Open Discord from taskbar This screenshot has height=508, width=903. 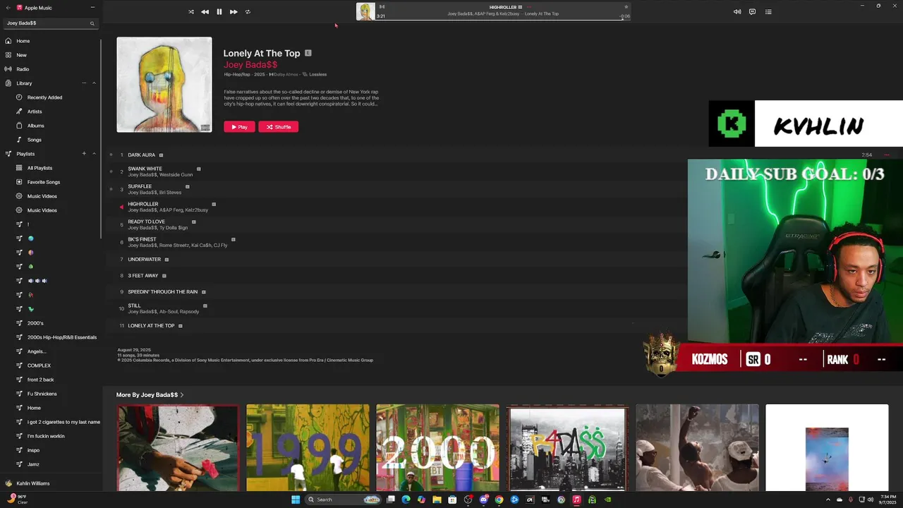(483, 500)
